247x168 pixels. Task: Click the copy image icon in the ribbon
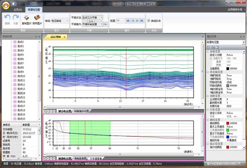tap(26, 18)
